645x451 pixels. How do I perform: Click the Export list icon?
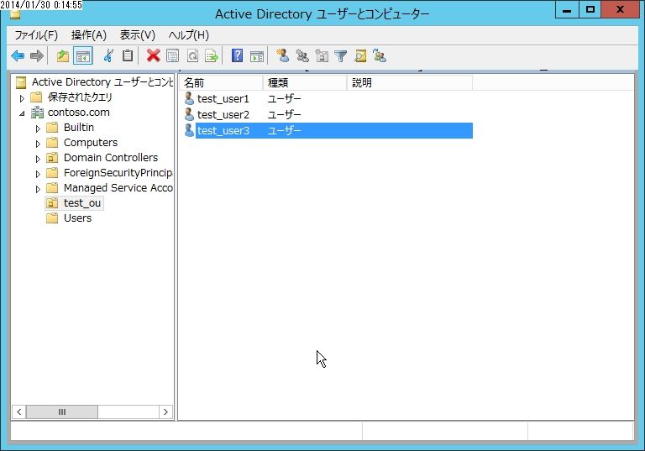(x=212, y=55)
